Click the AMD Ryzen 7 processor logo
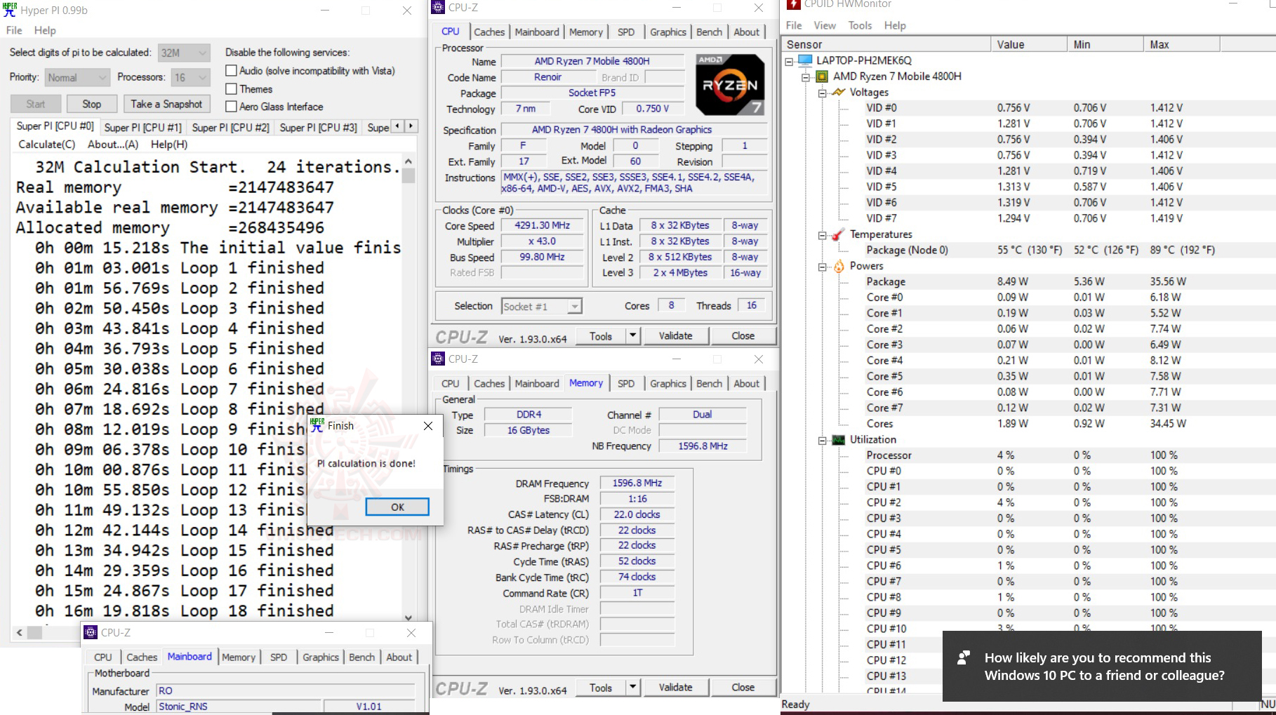The width and height of the screenshot is (1276, 715). pyautogui.click(x=730, y=85)
